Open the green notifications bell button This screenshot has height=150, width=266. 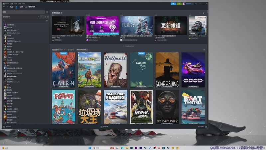pos(179,4)
